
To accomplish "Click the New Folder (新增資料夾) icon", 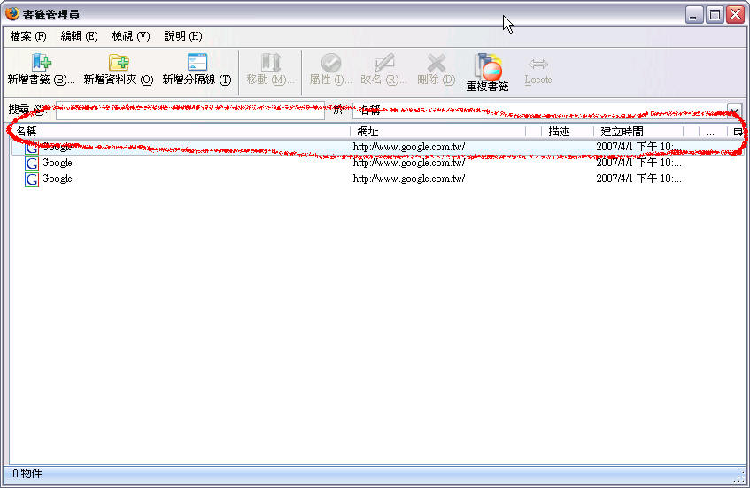I will coord(119,62).
